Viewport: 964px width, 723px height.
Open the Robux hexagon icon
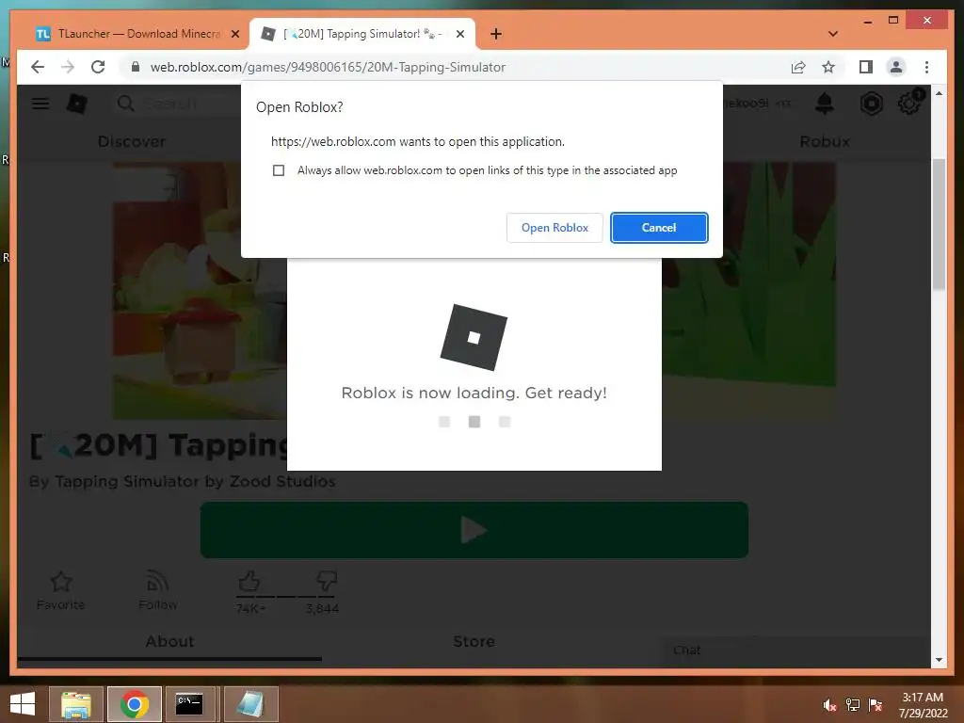pos(871,104)
